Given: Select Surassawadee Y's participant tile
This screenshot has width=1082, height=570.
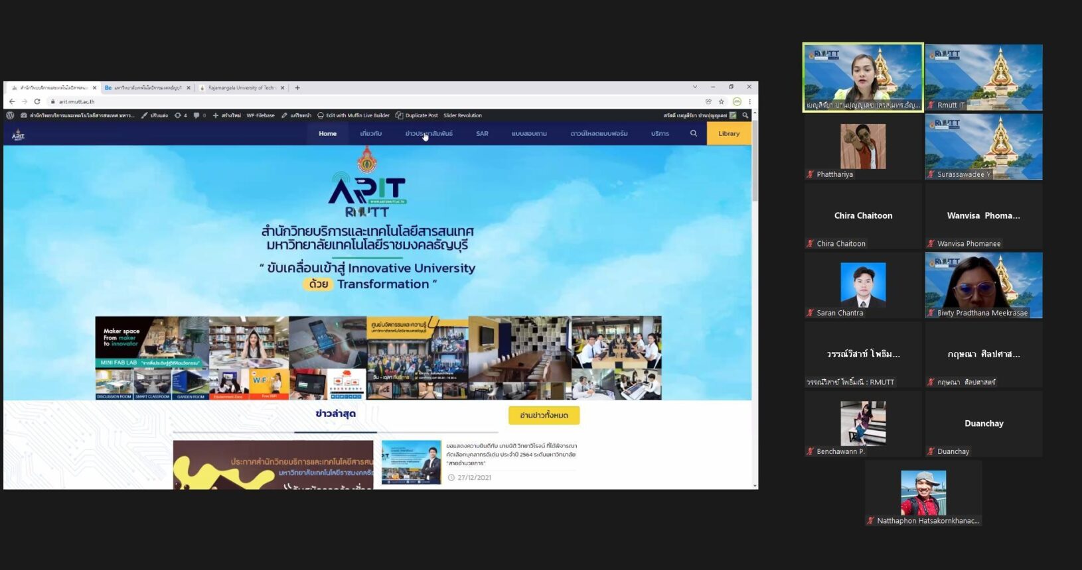Looking at the screenshot, I should coord(984,146).
